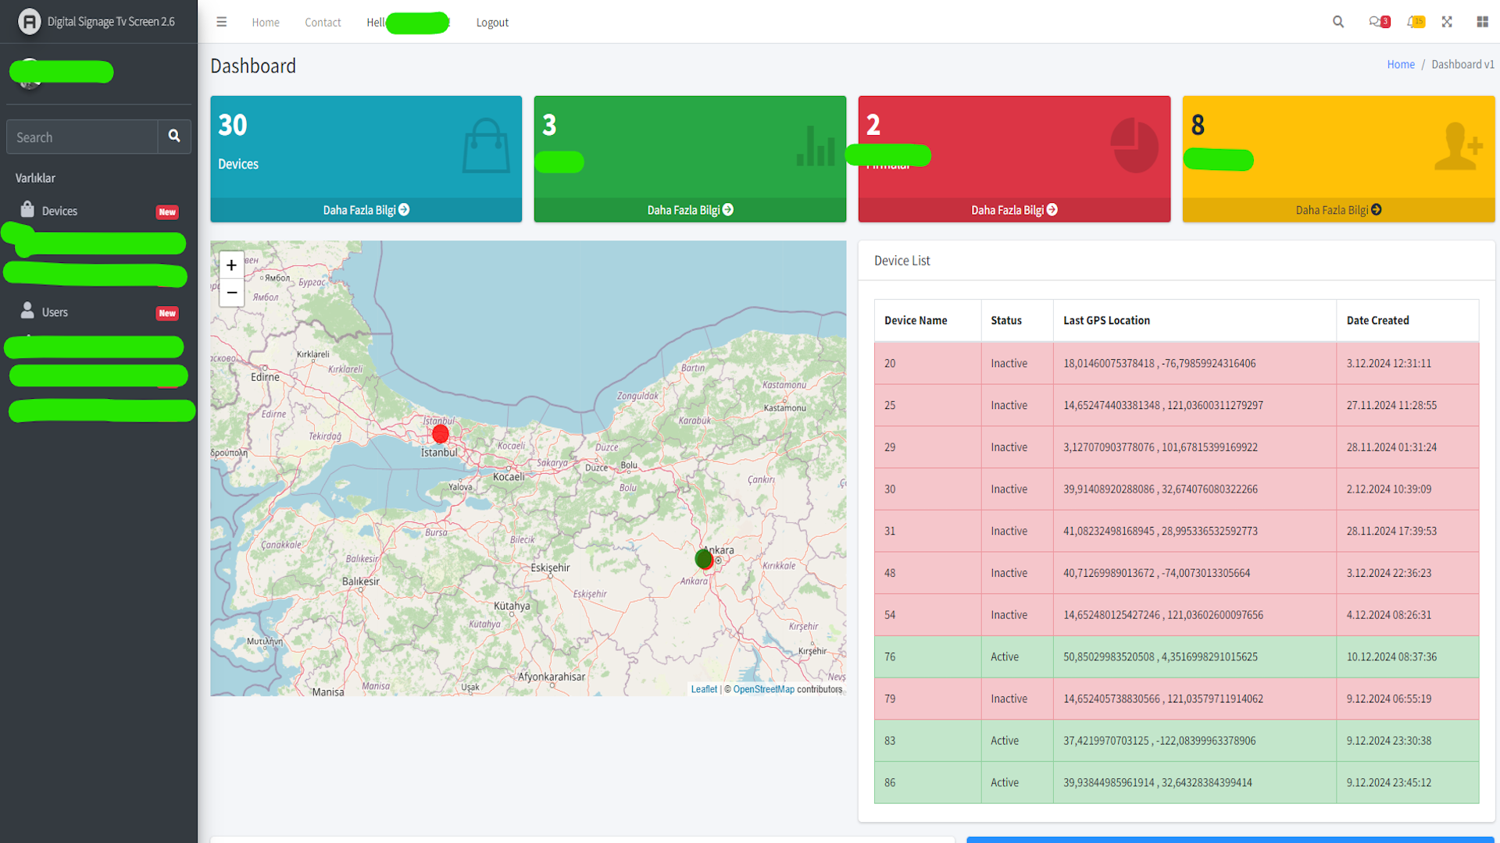
Task: Select the red Istanbul marker on the map
Action: [x=440, y=434]
